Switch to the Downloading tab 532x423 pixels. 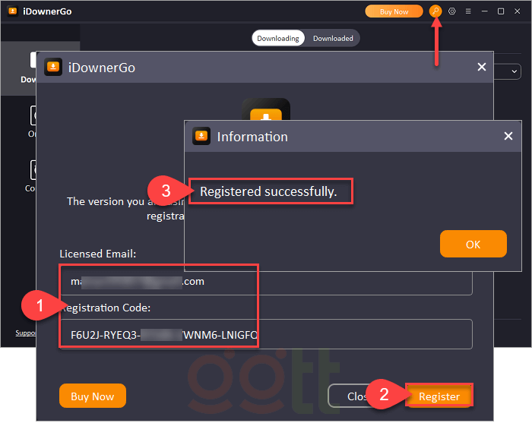278,38
